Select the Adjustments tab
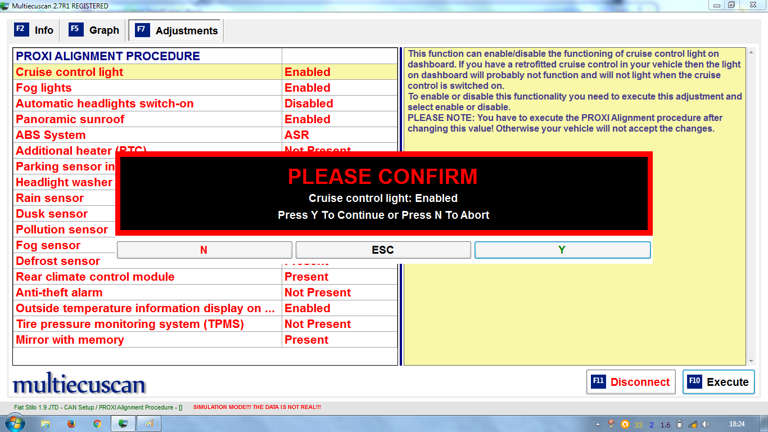 click(x=176, y=31)
